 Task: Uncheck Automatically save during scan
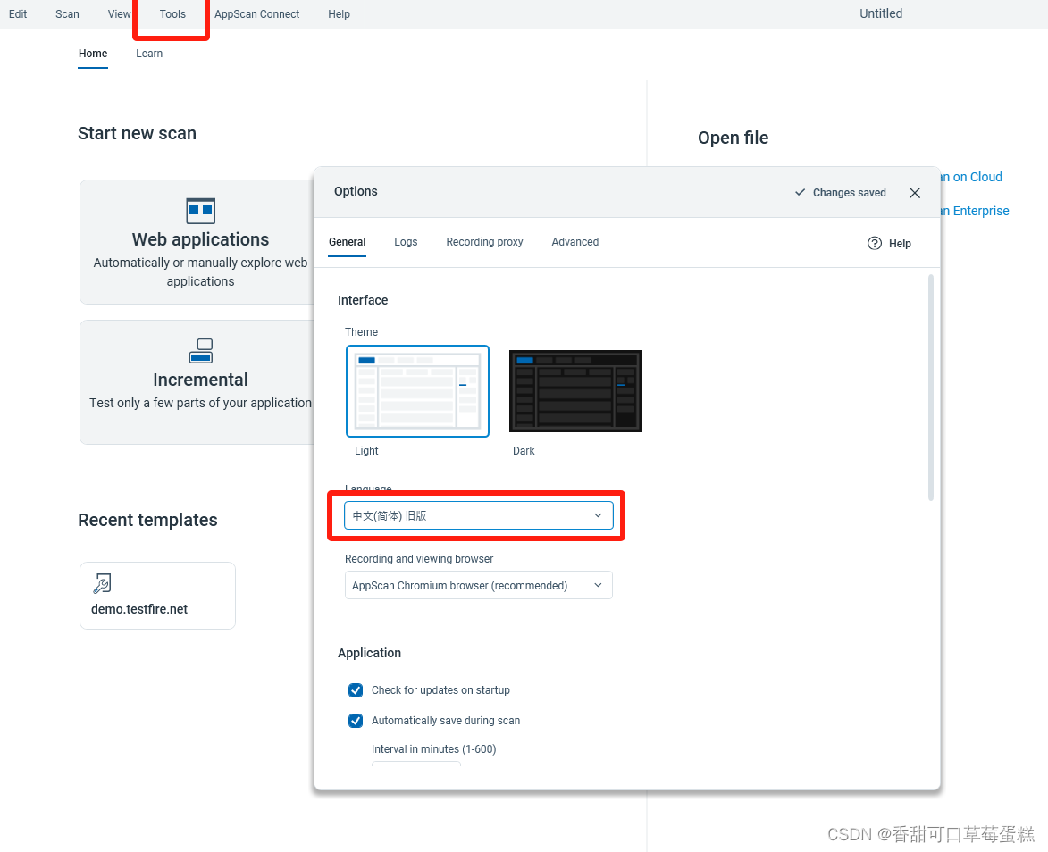tap(356, 721)
